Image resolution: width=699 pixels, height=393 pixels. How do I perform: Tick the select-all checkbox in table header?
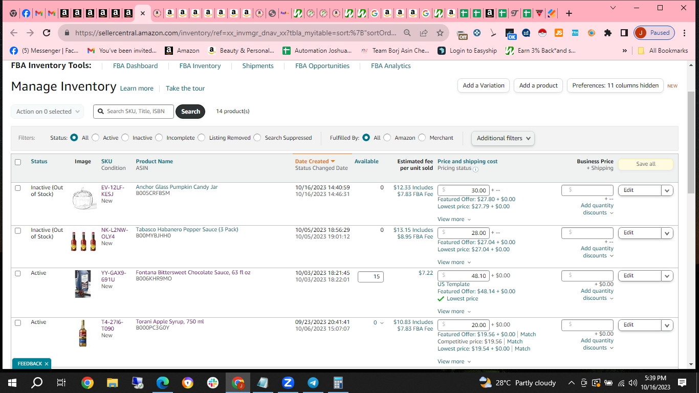(18, 162)
